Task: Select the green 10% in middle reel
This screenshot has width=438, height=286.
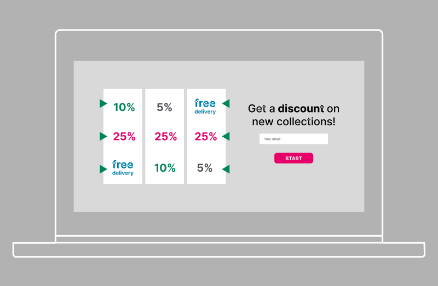Action: pos(165,168)
